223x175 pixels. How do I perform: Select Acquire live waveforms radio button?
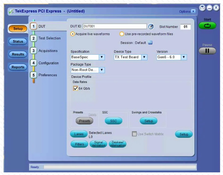(x=73, y=34)
